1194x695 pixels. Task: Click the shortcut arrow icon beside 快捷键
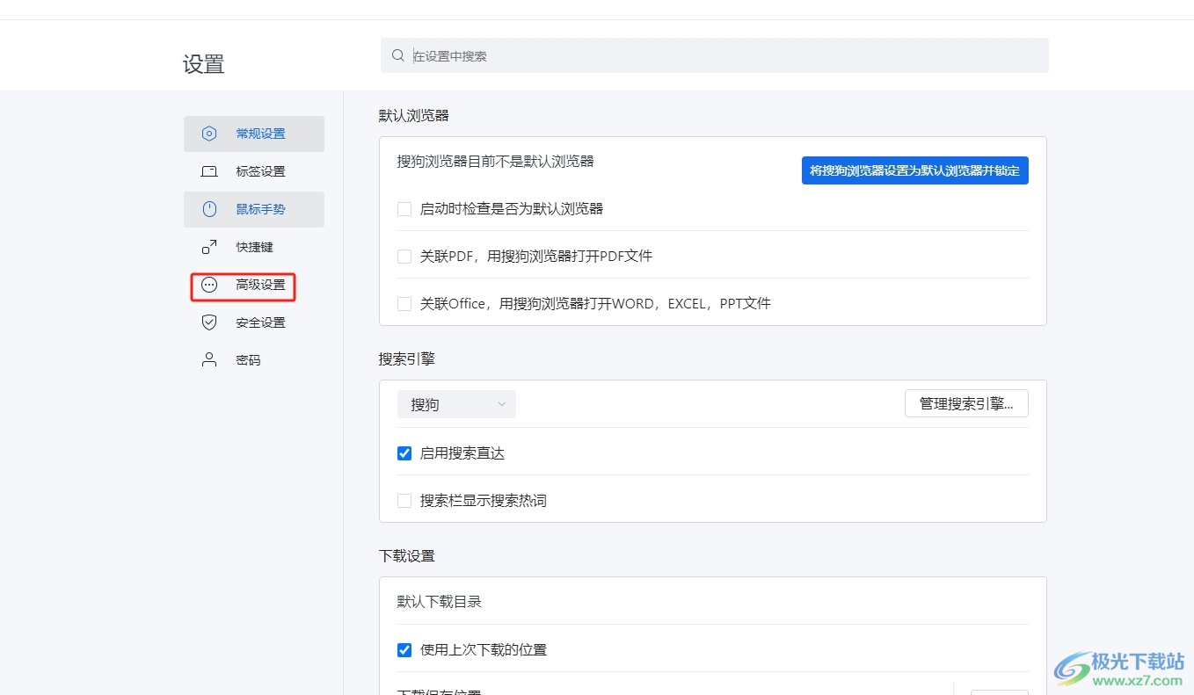click(x=209, y=247)
